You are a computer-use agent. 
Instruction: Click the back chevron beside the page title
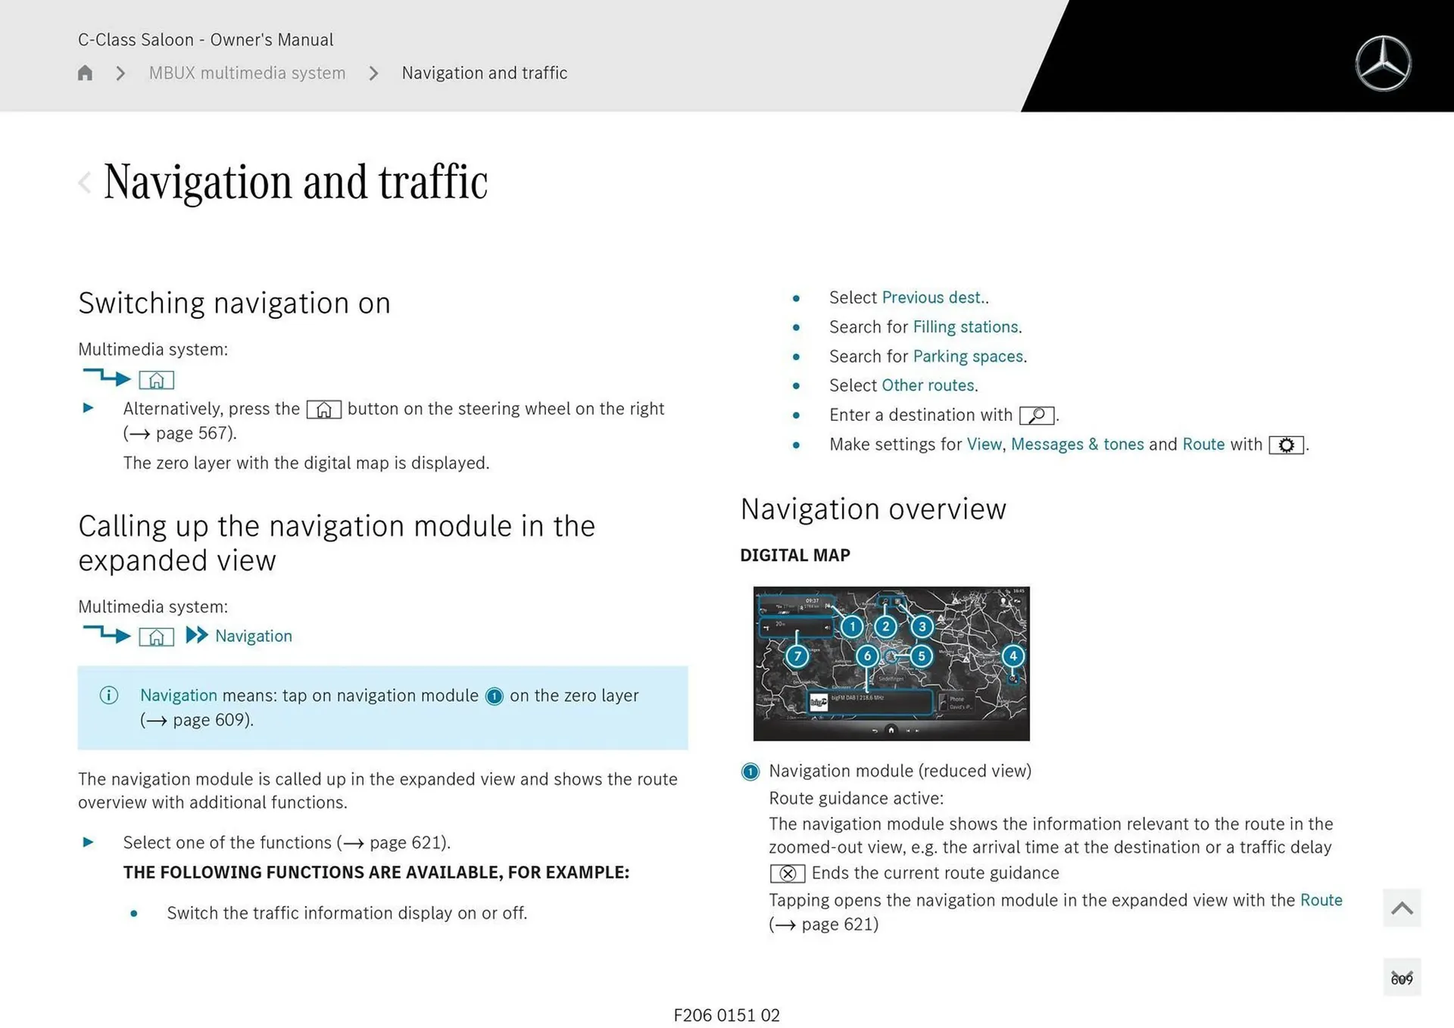pyautogui.click(x=84, y=182)
